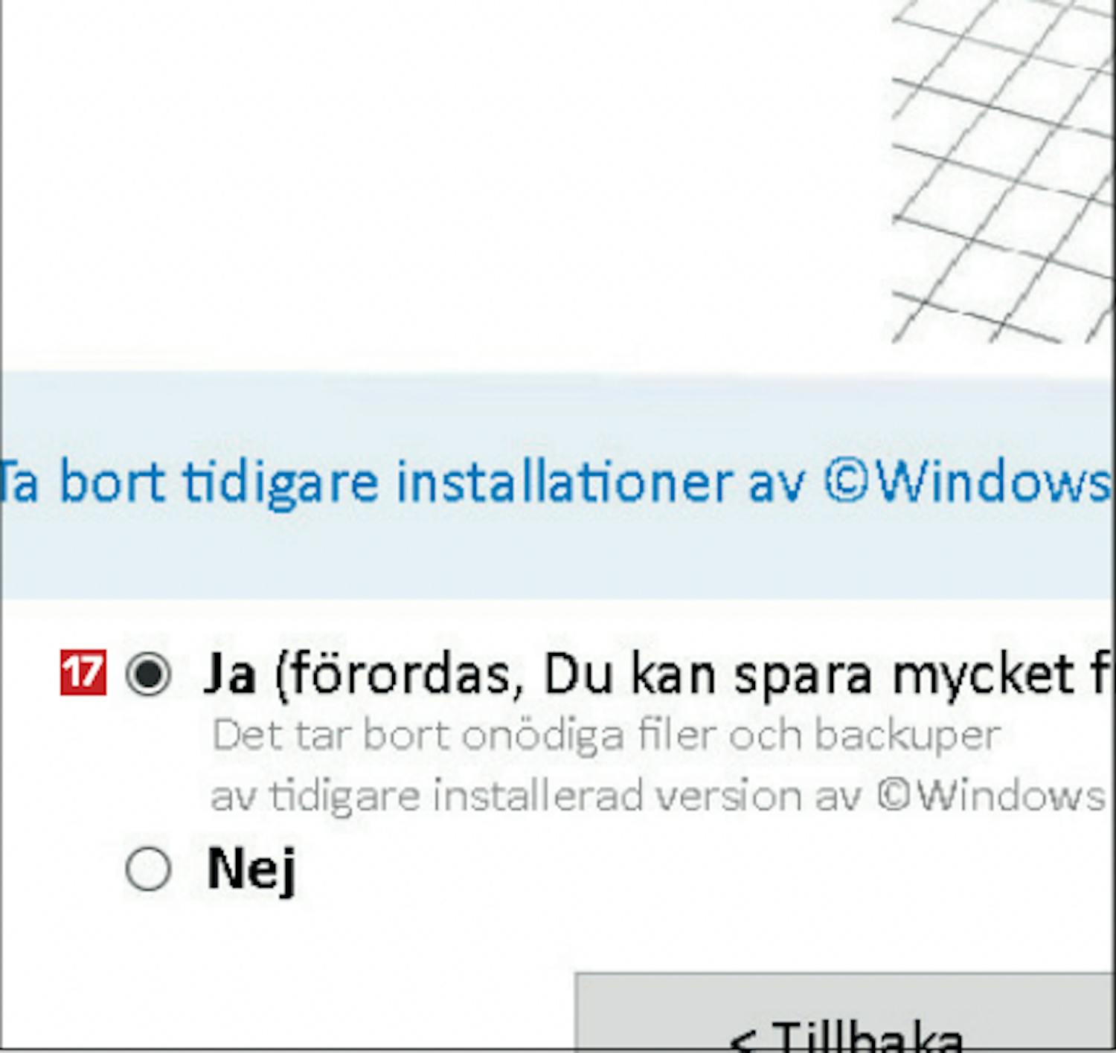This screenshot has width=1116, height=1053.
Task: Click description line av tidigare installerad version
Action: 658,796
